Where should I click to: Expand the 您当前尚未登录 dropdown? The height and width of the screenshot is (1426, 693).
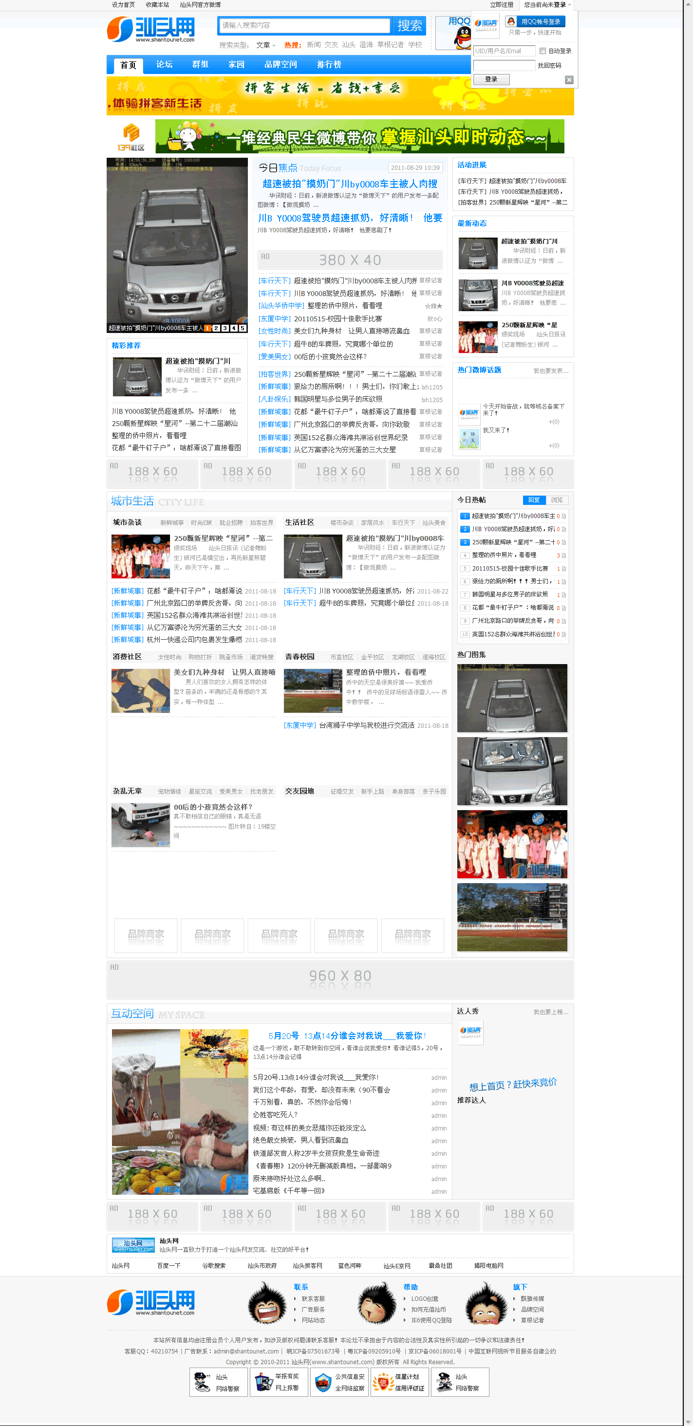pos(547,5)
